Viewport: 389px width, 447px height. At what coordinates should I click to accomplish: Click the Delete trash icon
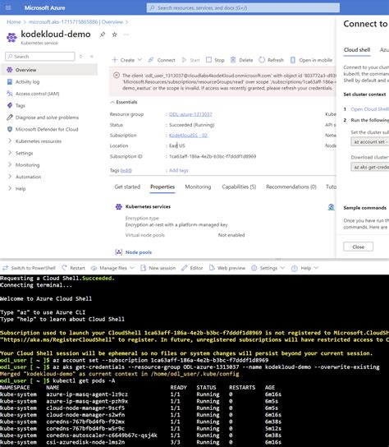233,60
